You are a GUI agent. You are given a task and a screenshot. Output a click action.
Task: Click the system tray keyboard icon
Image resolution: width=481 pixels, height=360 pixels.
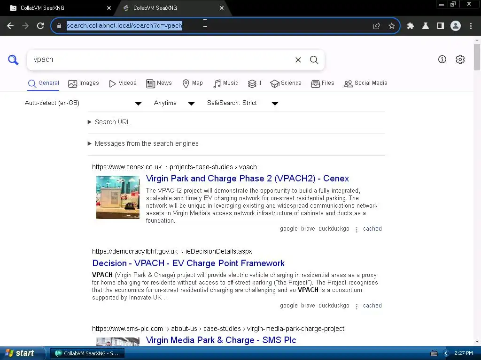tap(434, 353)
